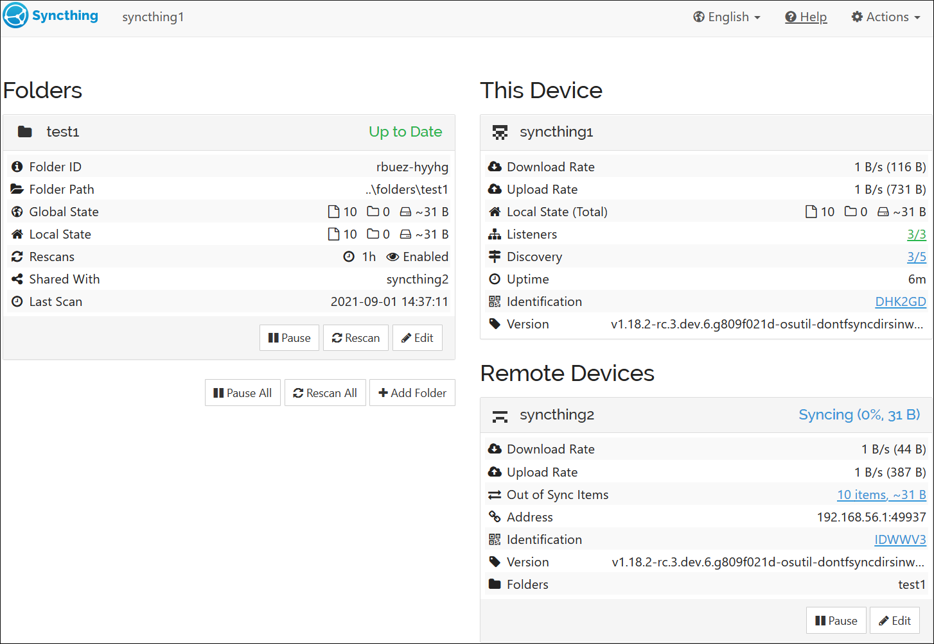934x644 pixels.
Task: Click the signpost icon beside Discovery
Action: click(495, 257)
